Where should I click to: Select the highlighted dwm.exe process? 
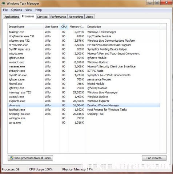click(x=84, y=105)
